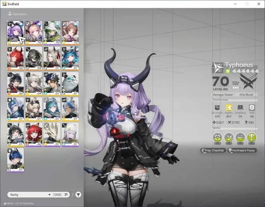This screenshot has height=207, width=265.
Task: Select the dark hooded masked operator card
Action: 34,58
